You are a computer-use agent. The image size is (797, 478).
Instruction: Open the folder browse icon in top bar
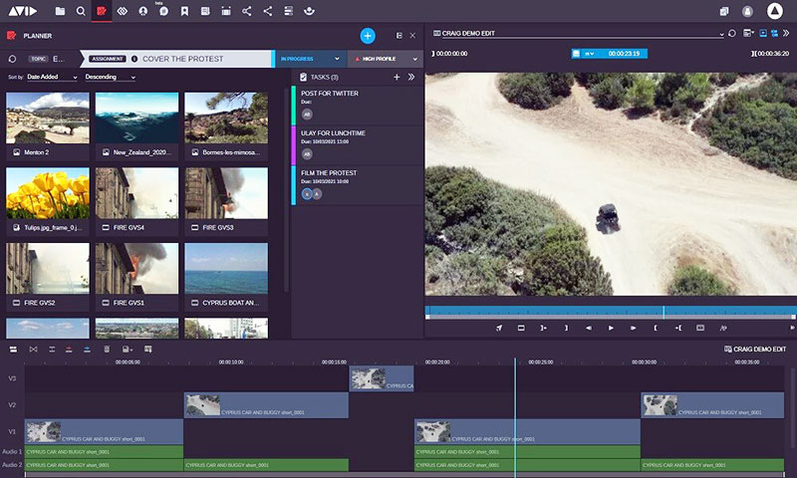[60, 11]
